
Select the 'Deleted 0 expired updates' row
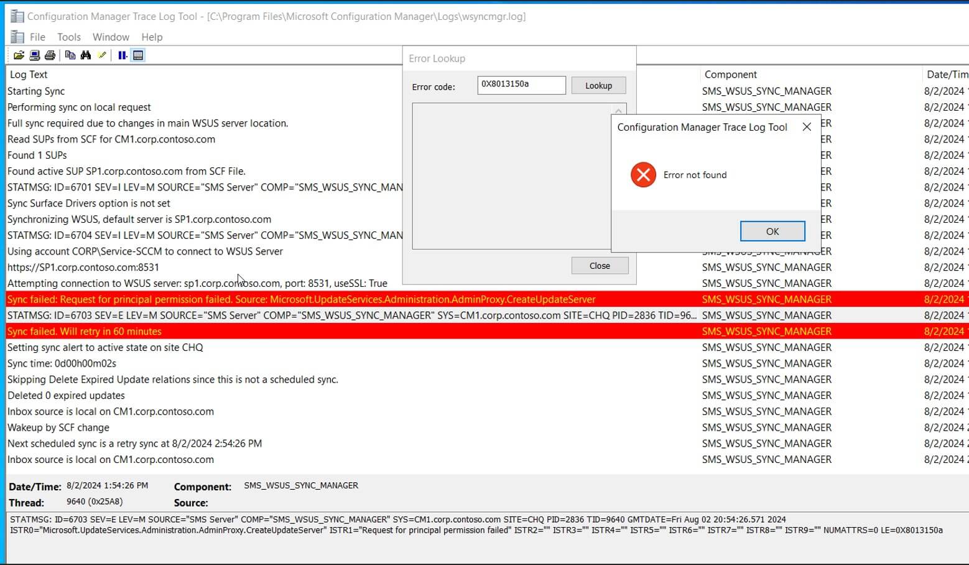[488, 396]
